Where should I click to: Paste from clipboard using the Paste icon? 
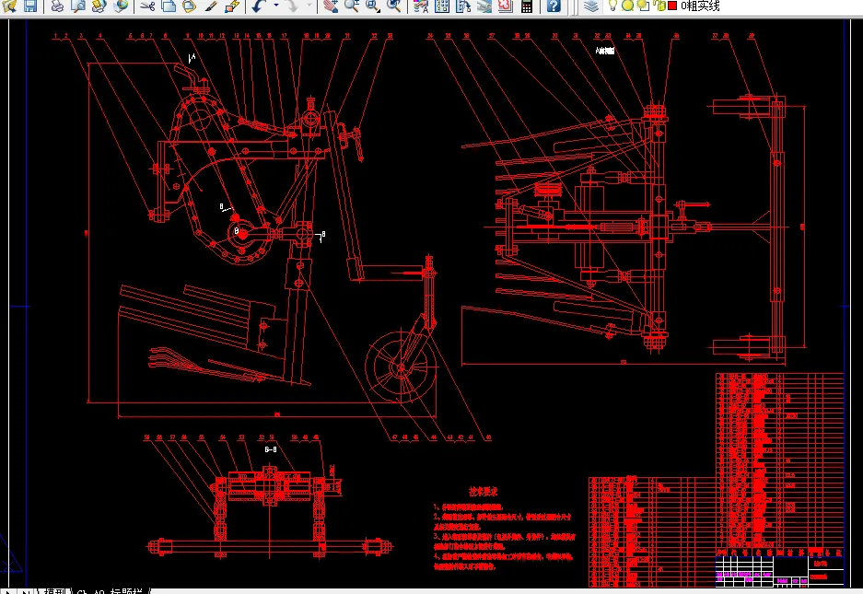click(x=190, y=6)
